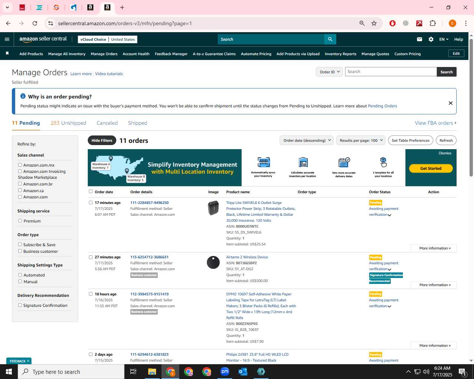The height and width of the screenshot is (379, 474).
Task: Click the Amazon Seller Central logo
Action: pyautogui.click(x=43, y=39)
